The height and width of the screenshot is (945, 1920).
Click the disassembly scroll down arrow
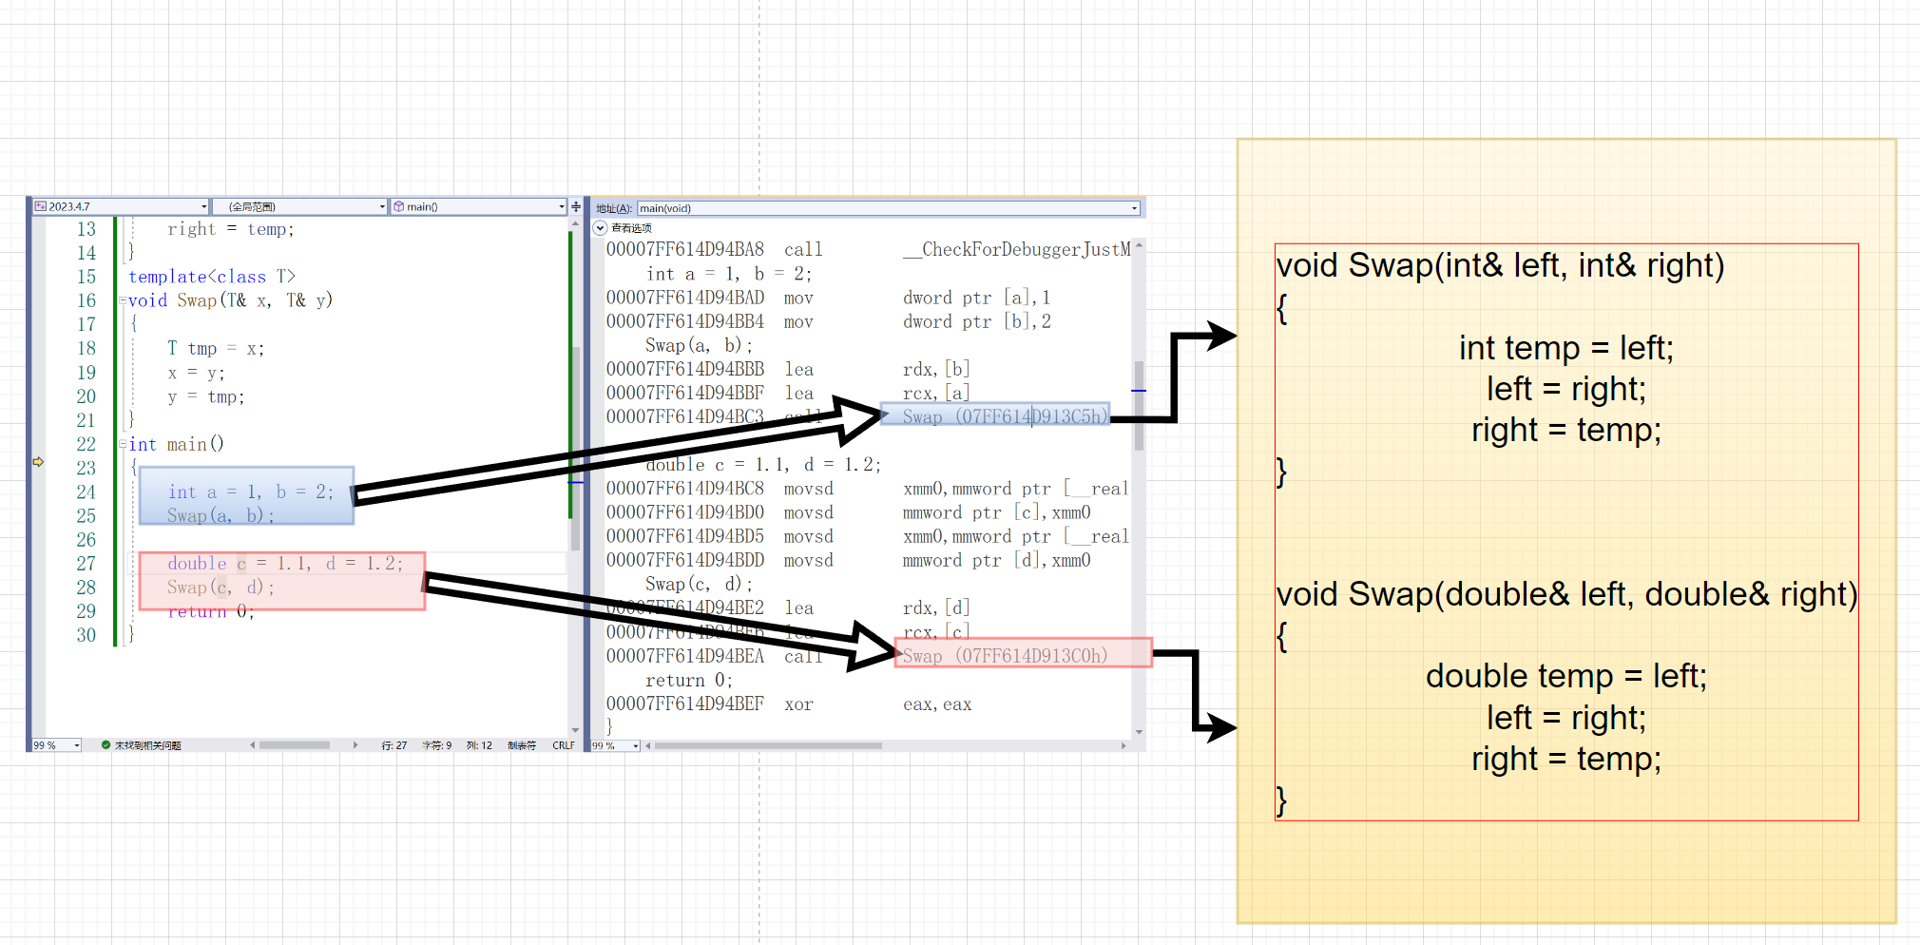click(1139, 732)
